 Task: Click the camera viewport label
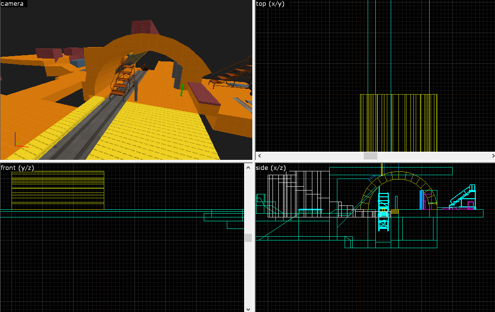point(12,4)
